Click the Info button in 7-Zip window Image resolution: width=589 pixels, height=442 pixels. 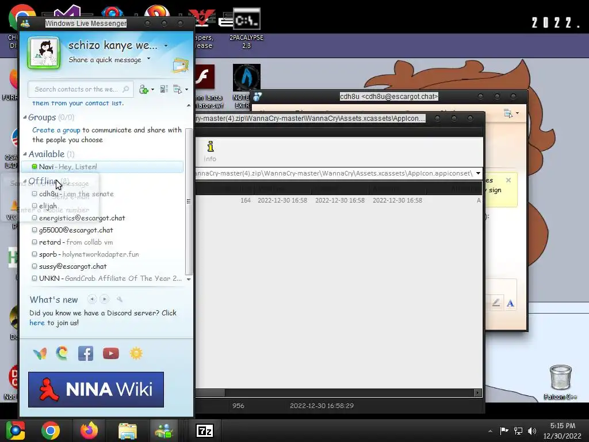click(x=210, y=151)
